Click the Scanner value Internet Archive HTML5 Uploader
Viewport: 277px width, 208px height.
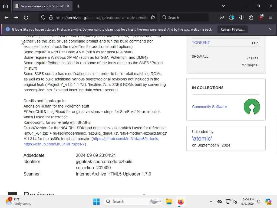[113, 174]
